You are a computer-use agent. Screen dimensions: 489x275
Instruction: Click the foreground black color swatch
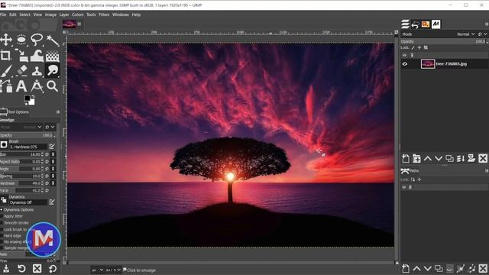pyautogui.click(x=28, y=99)
